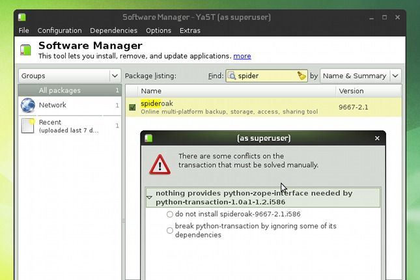Minimize the Software Manager window
420x280 pixels.
click(x=371, y=18)
